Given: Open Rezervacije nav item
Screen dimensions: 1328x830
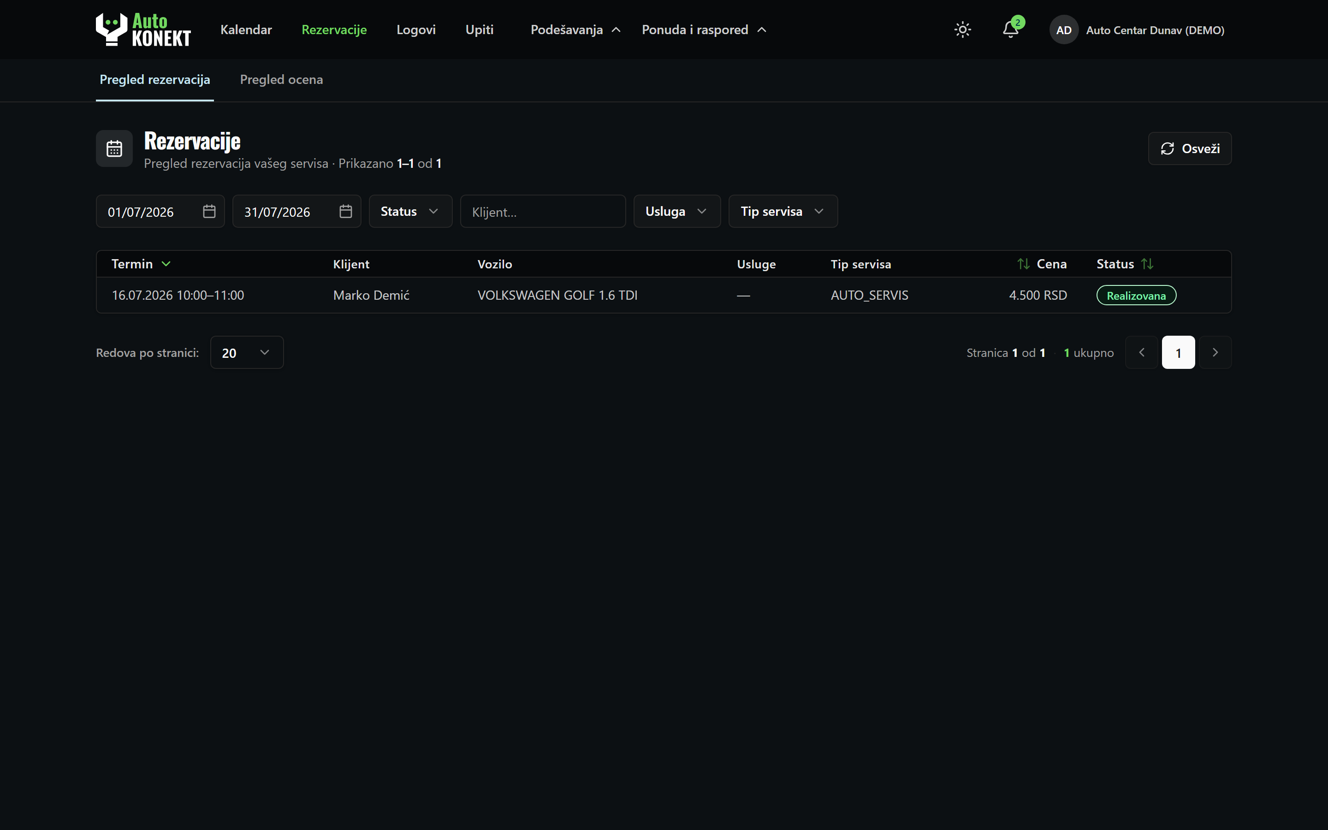Looking at the screenshot, I should point(334,30).
